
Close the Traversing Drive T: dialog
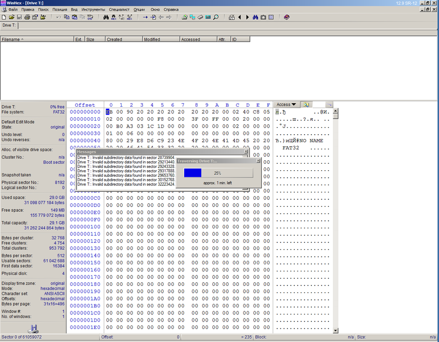pyautogui.click(x=258, y=161)
